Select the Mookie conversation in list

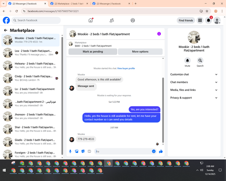pyautogui.click(x=30, y=40)
